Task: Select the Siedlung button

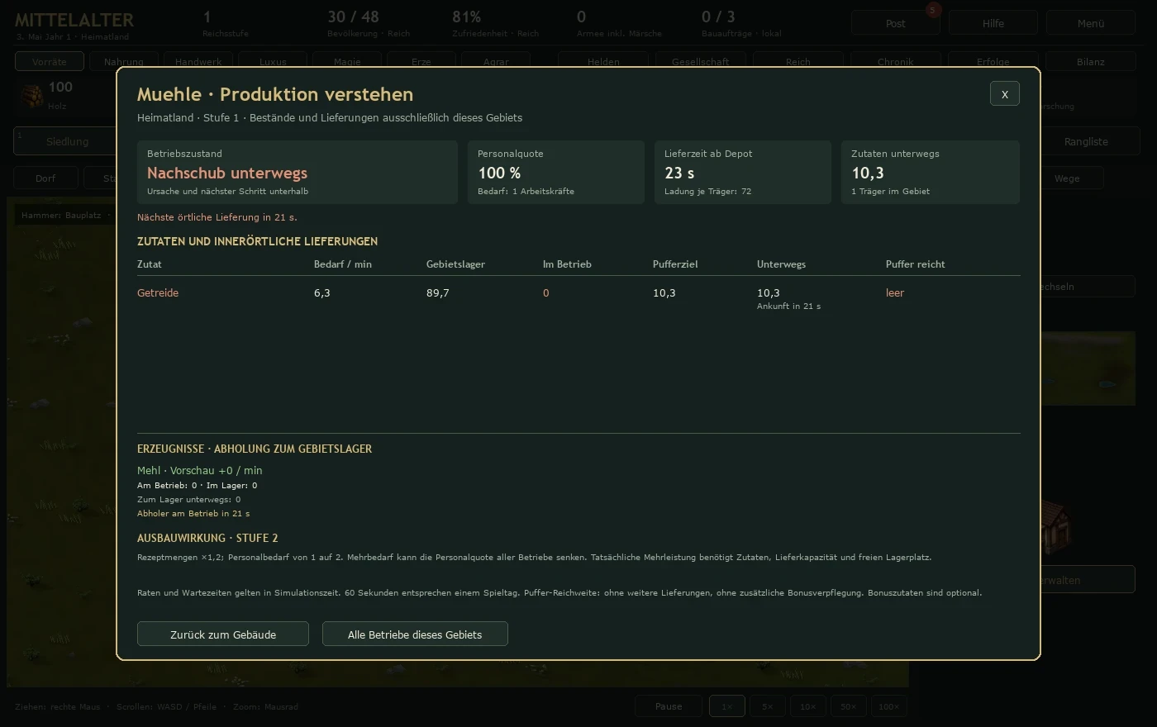Action: coord(67,141)
